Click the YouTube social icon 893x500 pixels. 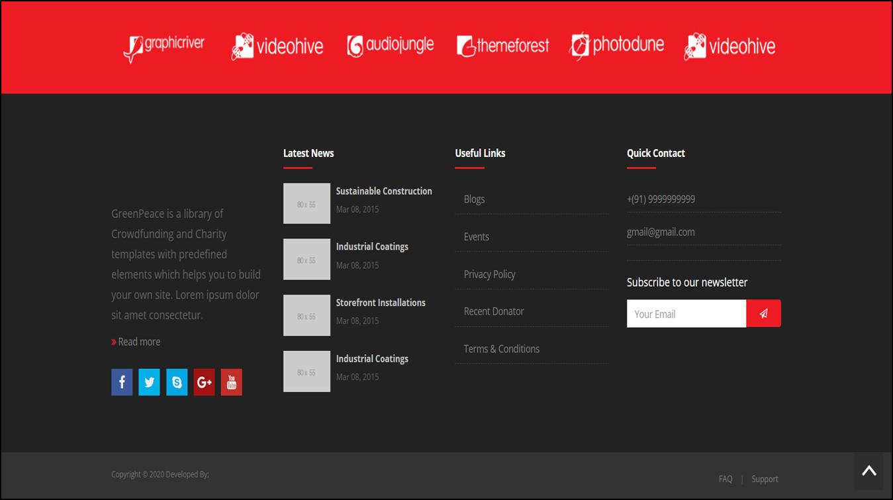(231, 382)
